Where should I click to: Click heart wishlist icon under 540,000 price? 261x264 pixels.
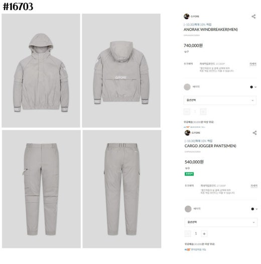click(186, 168)
